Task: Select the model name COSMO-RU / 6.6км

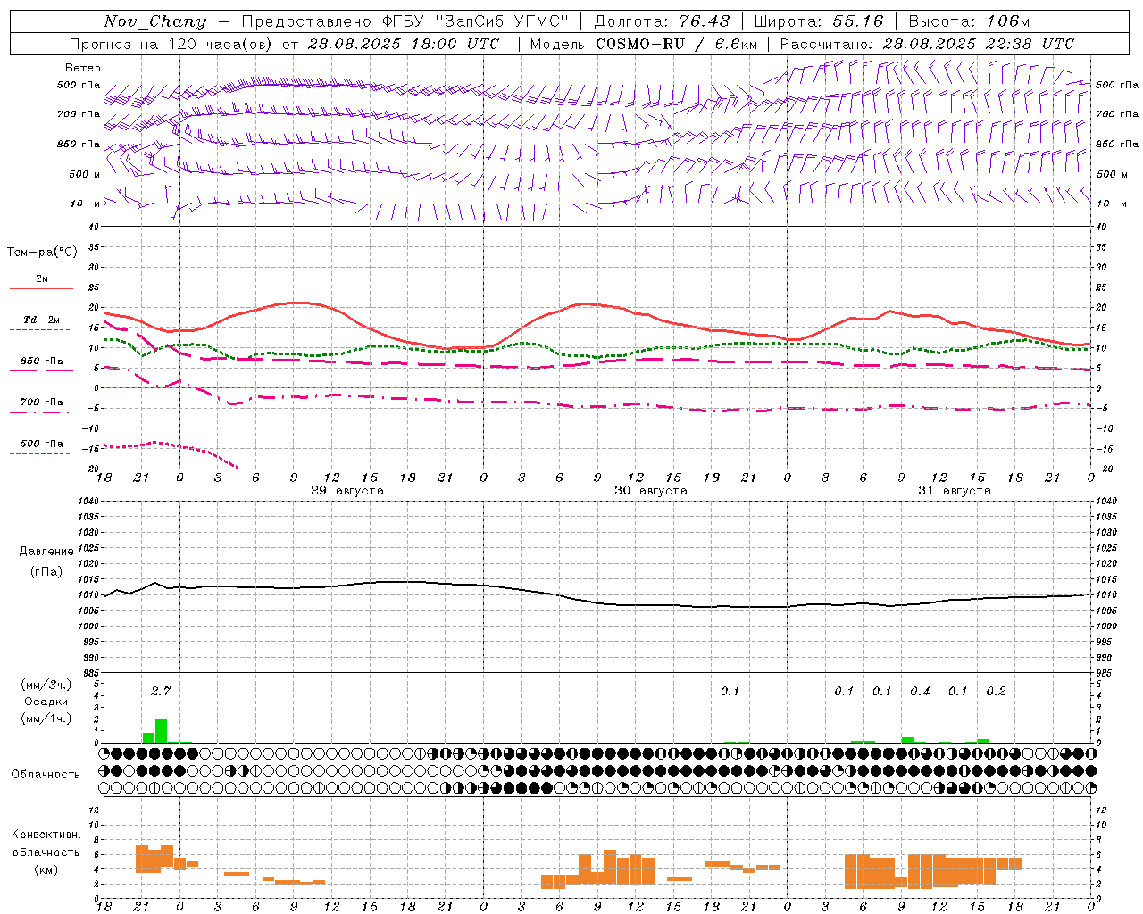Action: (677, 44)
